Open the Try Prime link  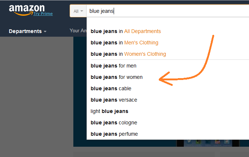(x=43, y=14)
